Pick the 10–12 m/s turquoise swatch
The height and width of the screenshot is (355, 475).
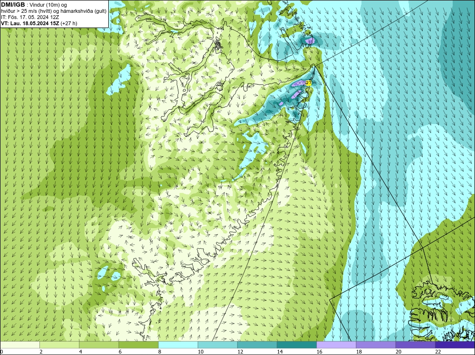tap(218, 345)
